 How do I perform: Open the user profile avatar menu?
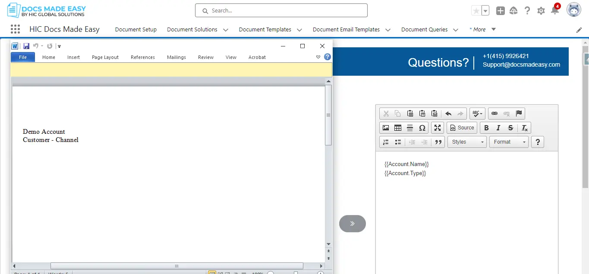point(574,10)
